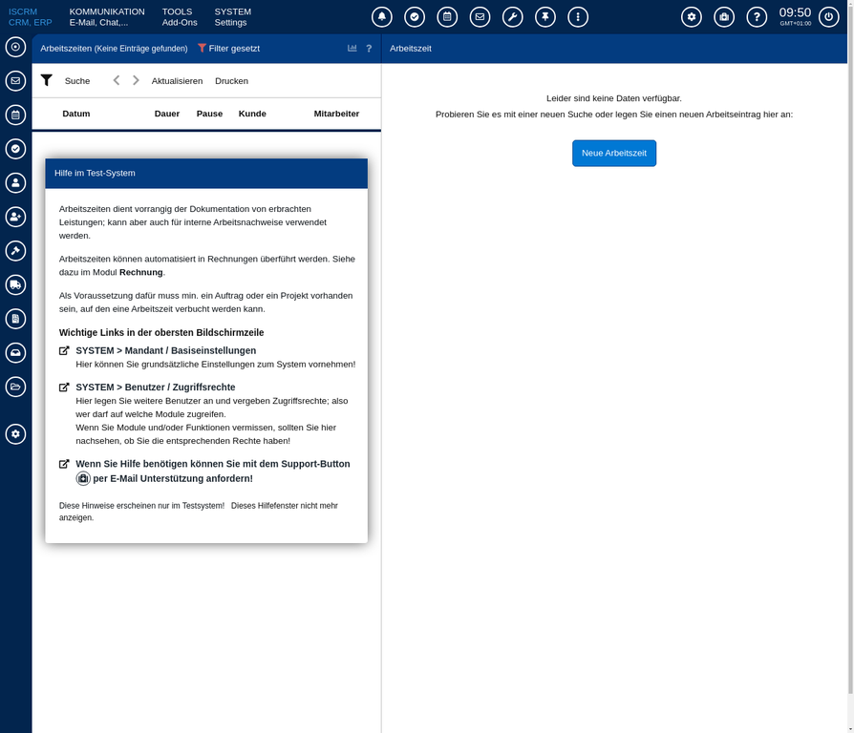Go to next page with right chevron

(x=136, y=81)
